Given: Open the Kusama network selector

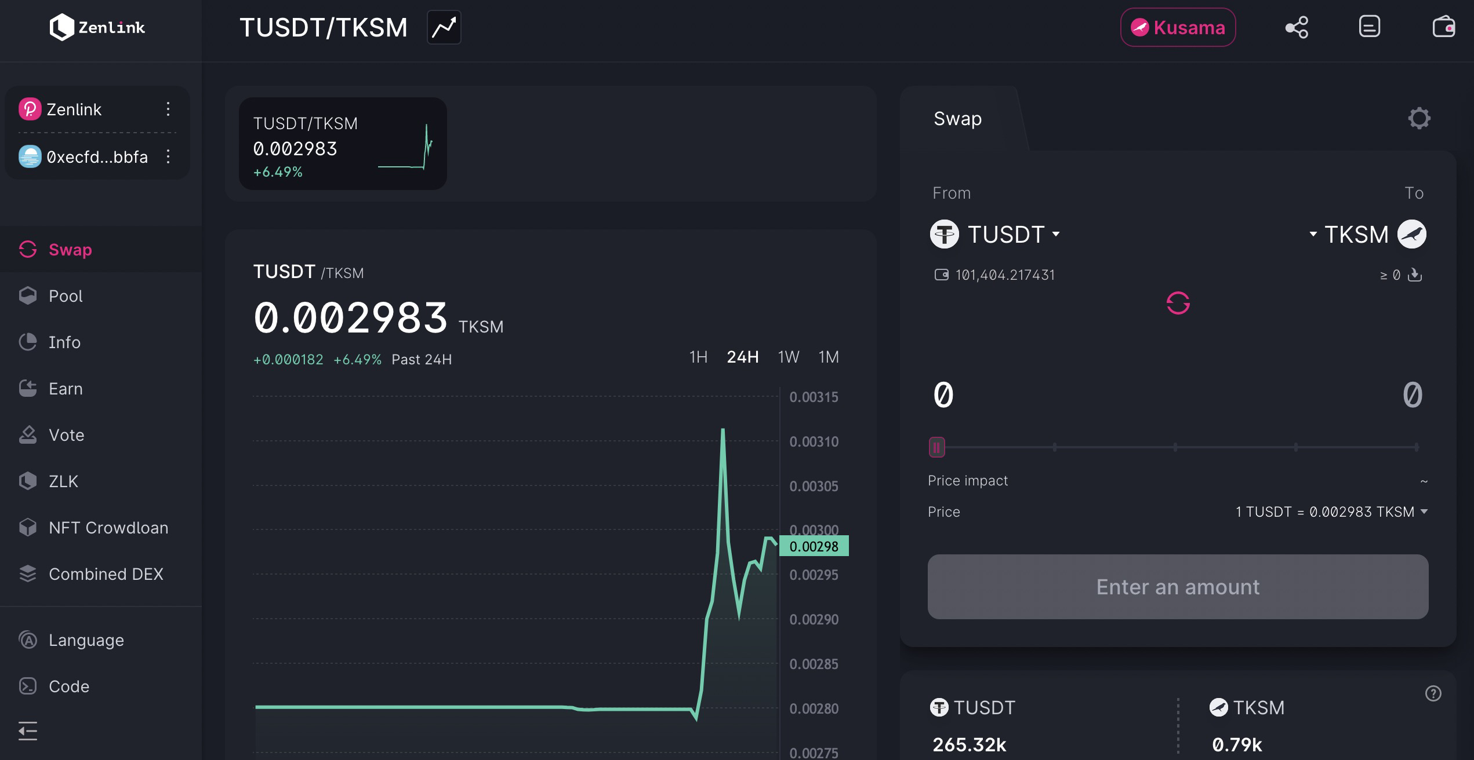Looking at the screenshot, I should 1178,27.
